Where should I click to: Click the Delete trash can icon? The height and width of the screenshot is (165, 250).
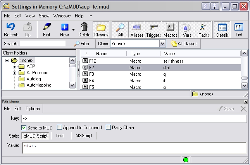[x=84, y=30]
